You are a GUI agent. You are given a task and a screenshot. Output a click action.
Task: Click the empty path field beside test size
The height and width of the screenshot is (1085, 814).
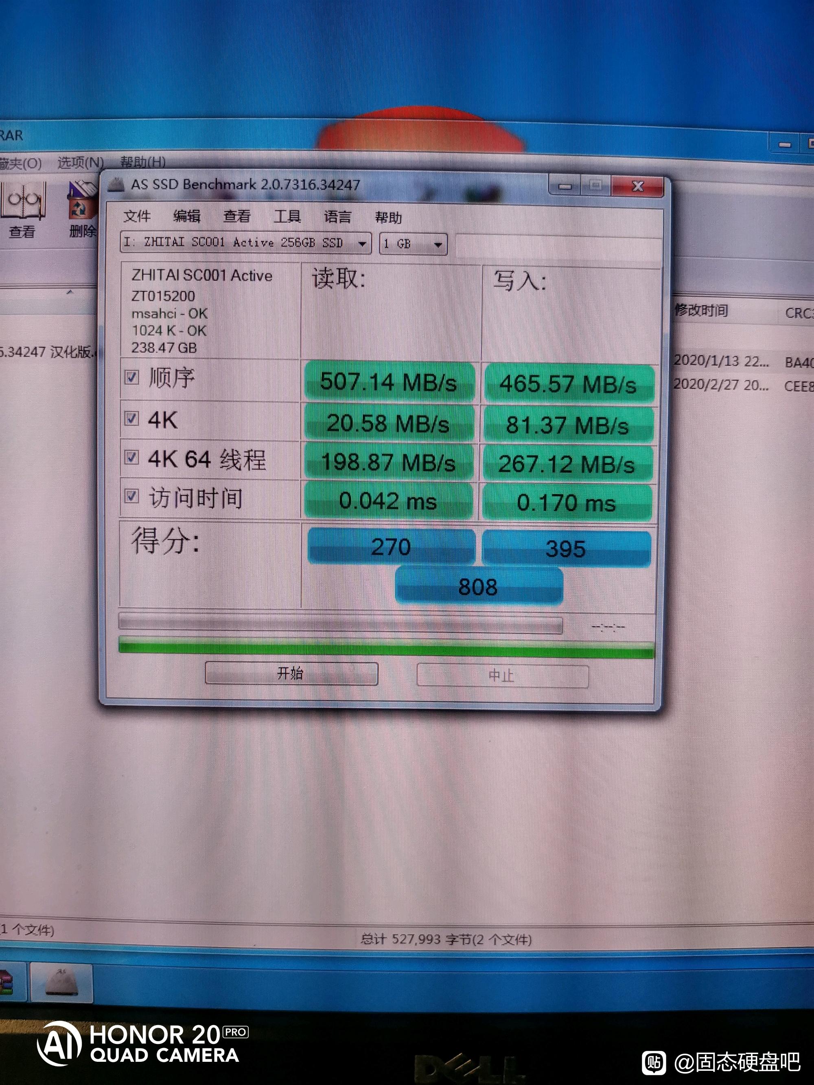pyautogui.click(x=558, y=246)
